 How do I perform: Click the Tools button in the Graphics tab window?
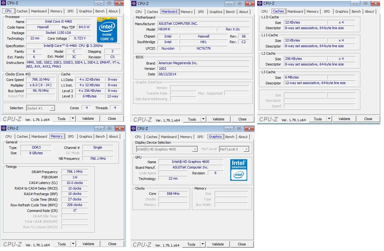click(191, 244)
